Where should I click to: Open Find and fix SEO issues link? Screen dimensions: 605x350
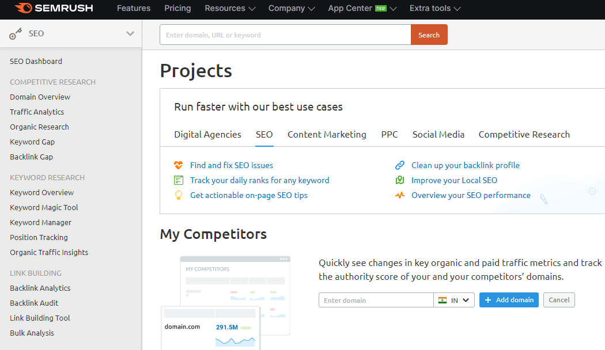(232, 165)
